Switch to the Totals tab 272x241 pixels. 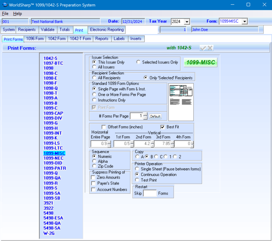click(65, 30)
